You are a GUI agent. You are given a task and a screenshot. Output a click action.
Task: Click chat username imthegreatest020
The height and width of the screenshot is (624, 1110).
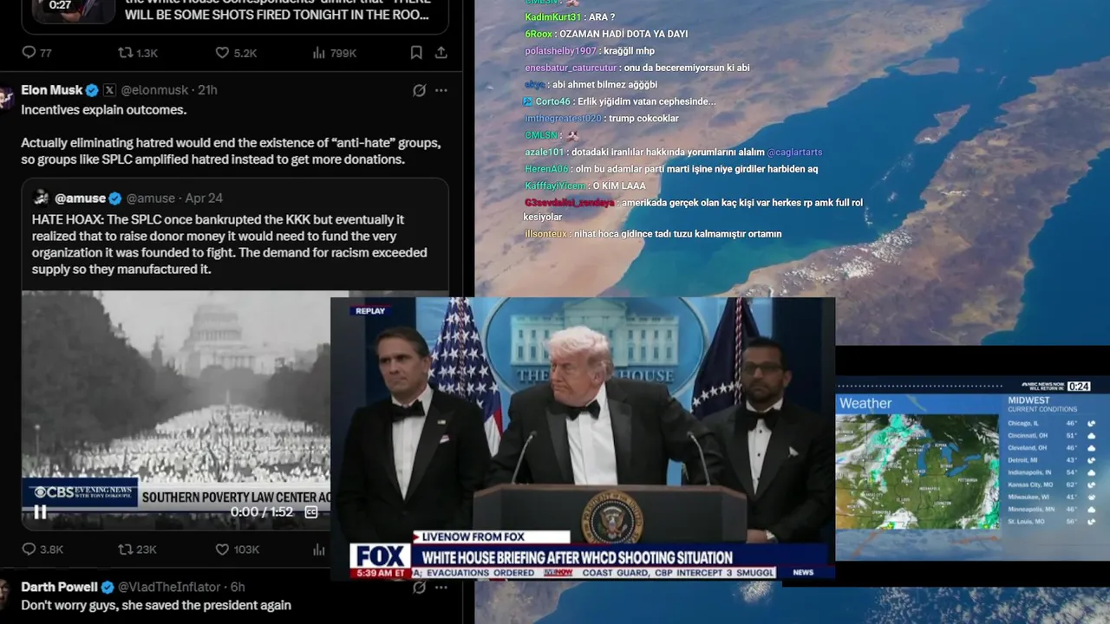tap(563, 119)
